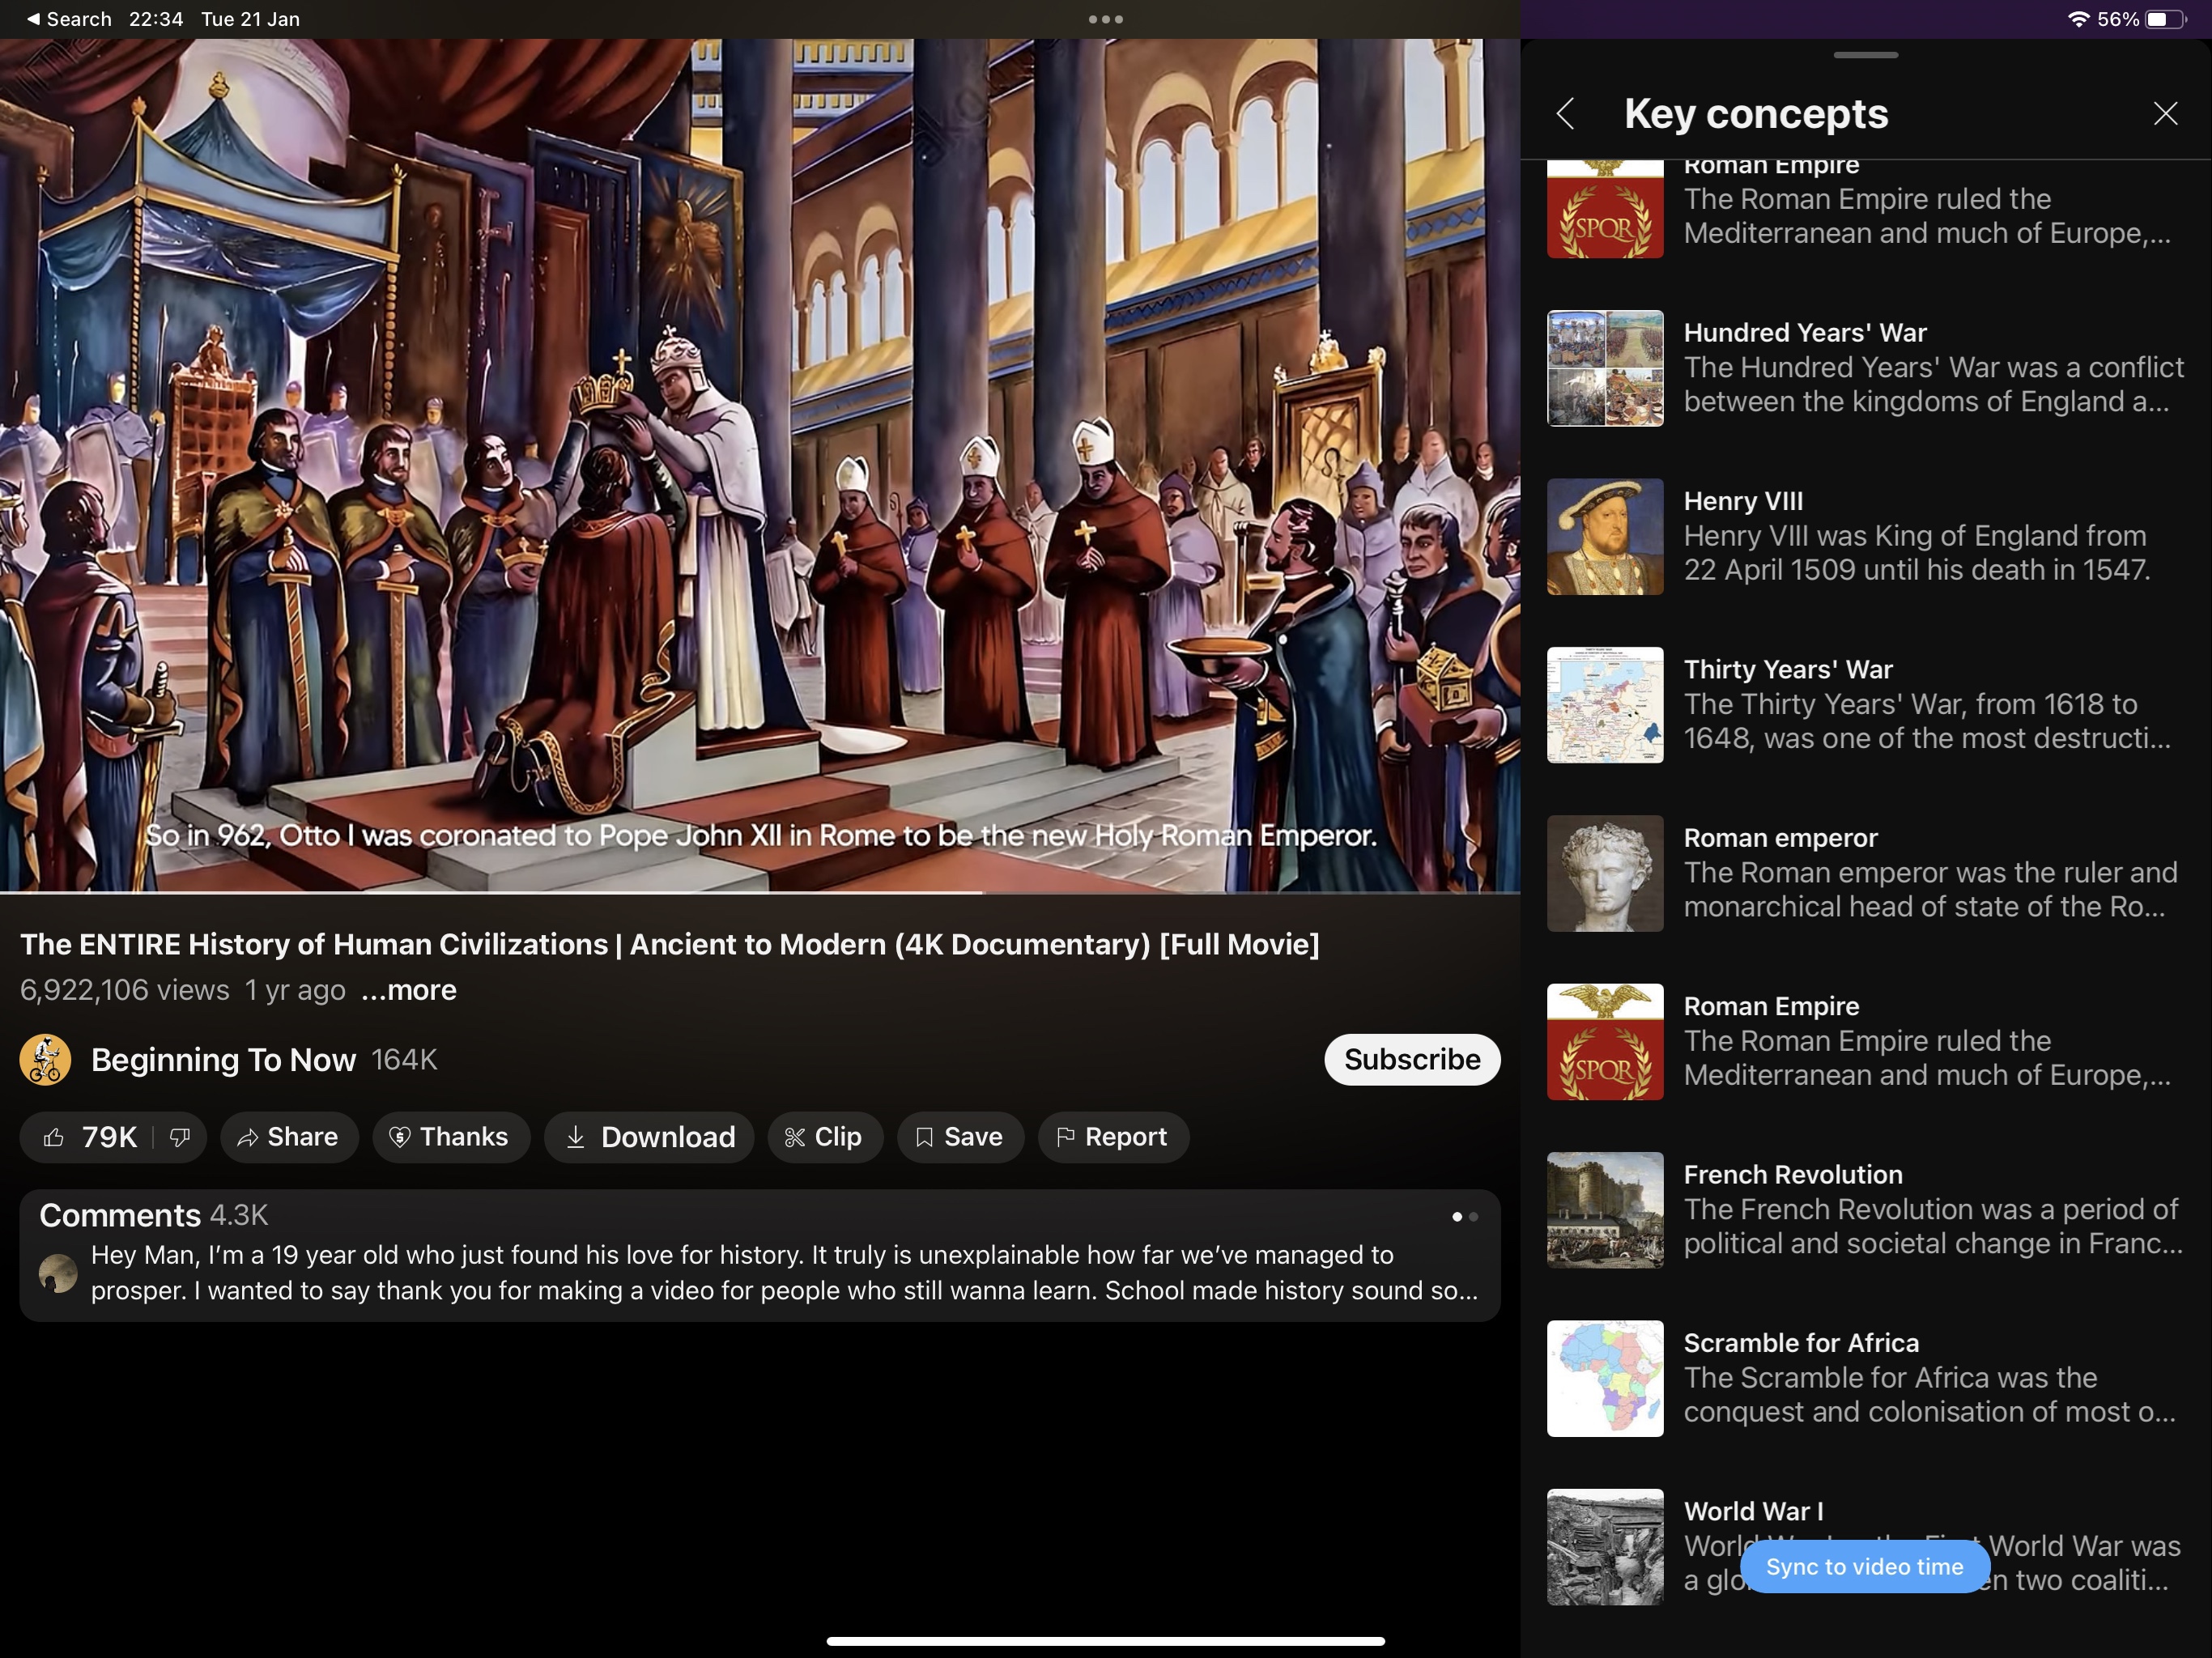Expand description with ...more link

point(408,990)
